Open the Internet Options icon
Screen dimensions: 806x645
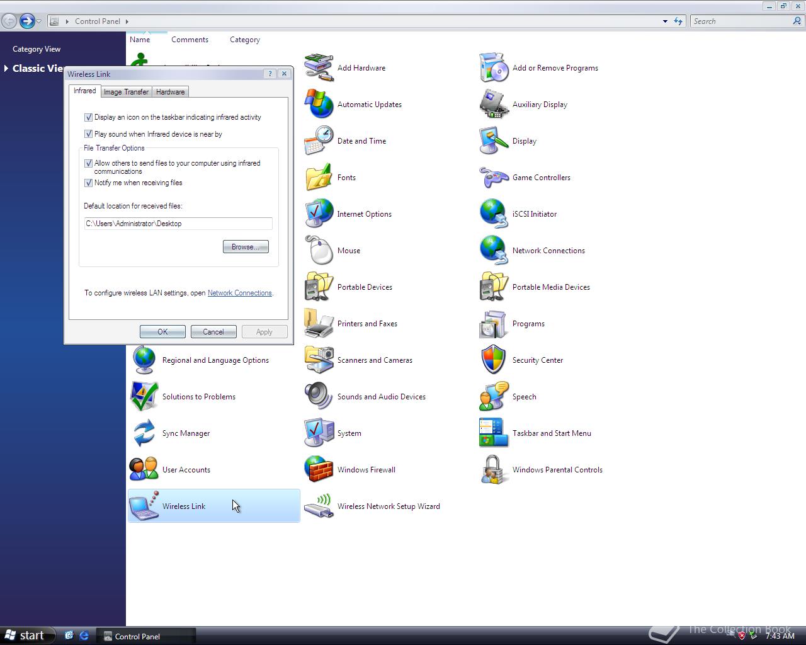coord(319,214)
